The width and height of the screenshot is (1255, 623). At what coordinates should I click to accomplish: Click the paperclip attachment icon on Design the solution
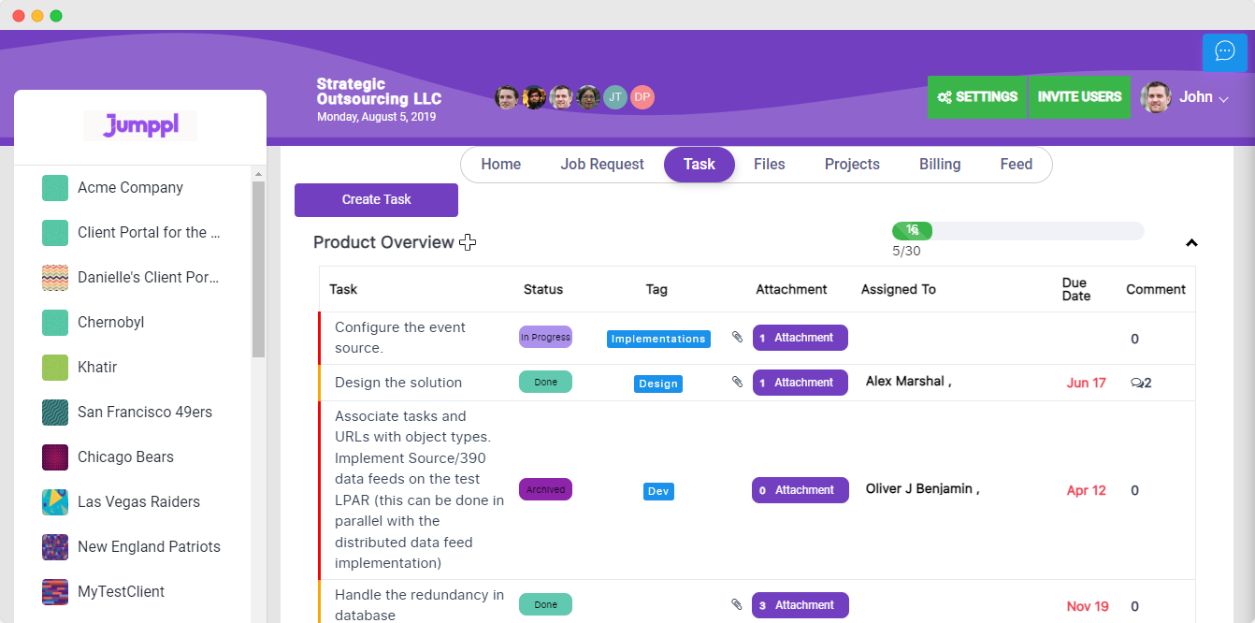pos(737,382)
